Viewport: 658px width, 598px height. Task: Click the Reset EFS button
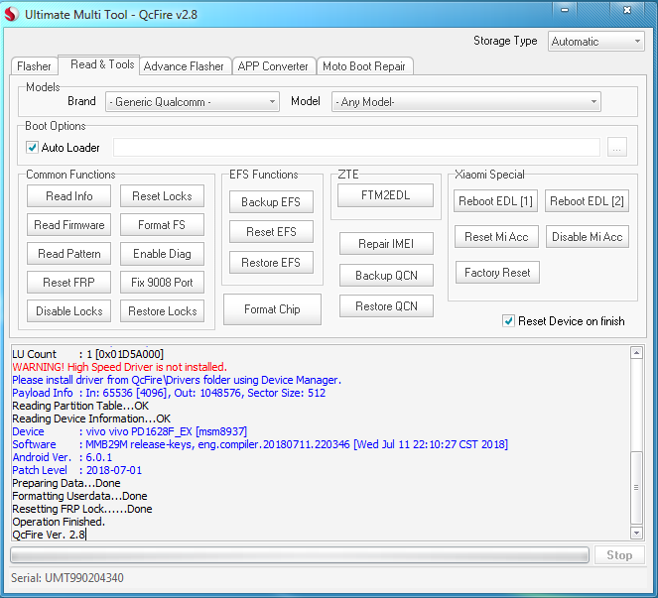[271, 232]
